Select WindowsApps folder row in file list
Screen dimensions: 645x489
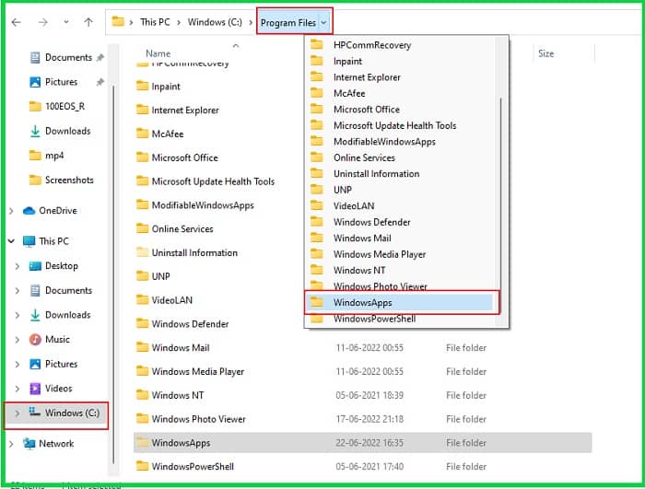click(362, 443)
